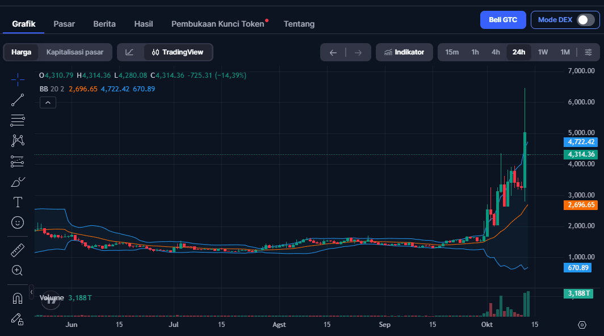Set interval to 1M
Image resolution: width=604 pixels, height=336 pixels.
pos(565,52)
